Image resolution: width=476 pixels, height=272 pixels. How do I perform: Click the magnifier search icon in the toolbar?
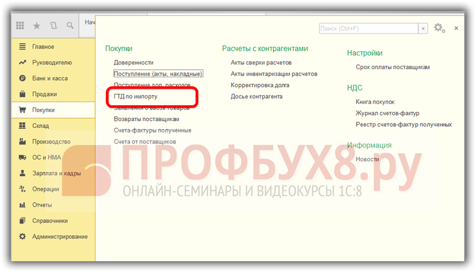pos(70,25)
